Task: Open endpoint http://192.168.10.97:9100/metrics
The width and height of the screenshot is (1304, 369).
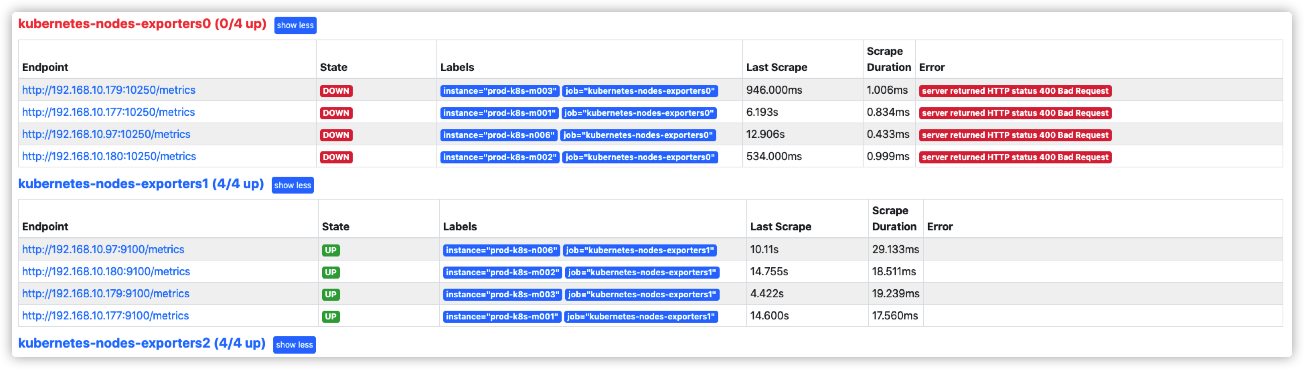Action: (x=103, y=249)
